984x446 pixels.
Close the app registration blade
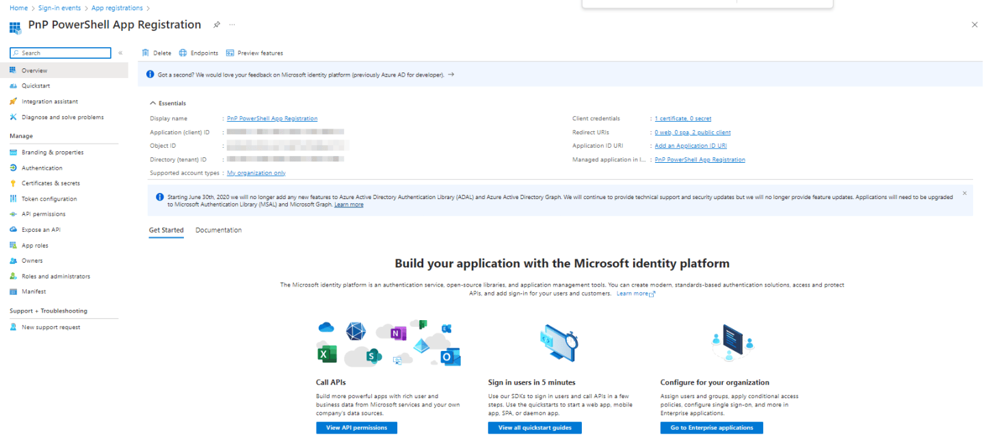974,25
